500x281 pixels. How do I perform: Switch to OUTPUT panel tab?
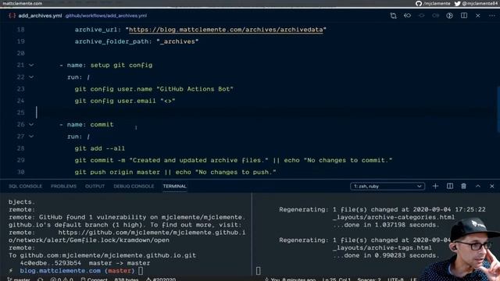[x=95, y=186]
